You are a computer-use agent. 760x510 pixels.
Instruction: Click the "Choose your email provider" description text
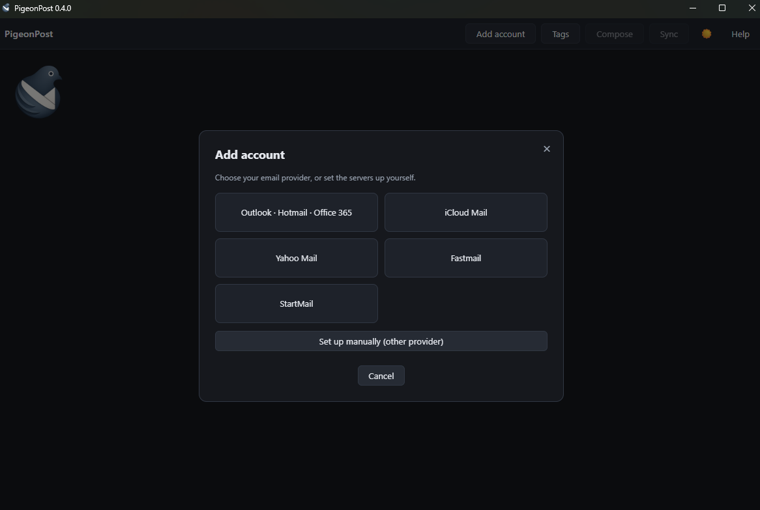coord(315,178)
